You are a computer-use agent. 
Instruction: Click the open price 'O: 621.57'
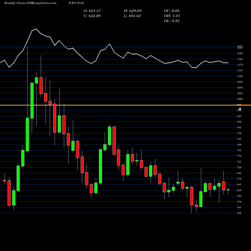[x=92, y=11]
